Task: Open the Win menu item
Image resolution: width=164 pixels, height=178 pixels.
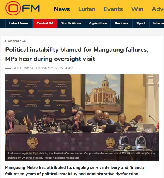Action: point(137,9)
